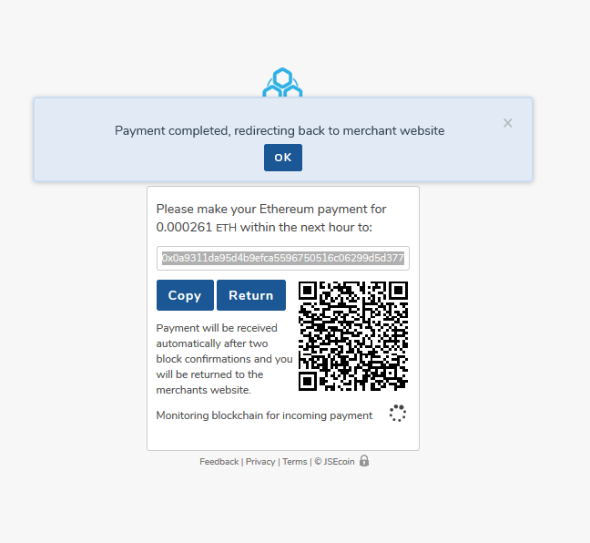Click the Return button

click(x=251, y=295)
